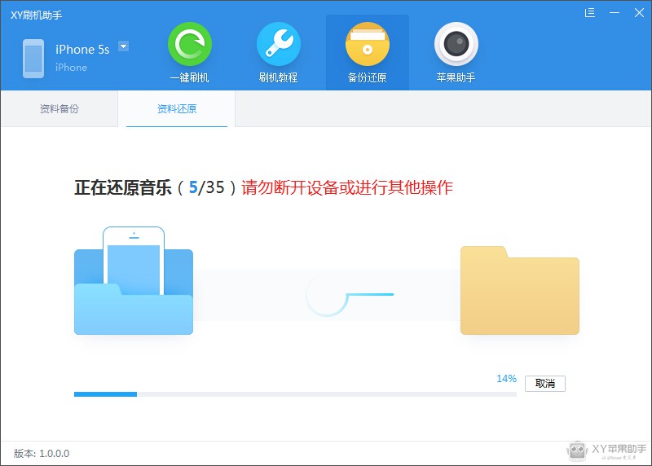
Task: Click the XY苹果助手 robot logo
Action: 577,450
